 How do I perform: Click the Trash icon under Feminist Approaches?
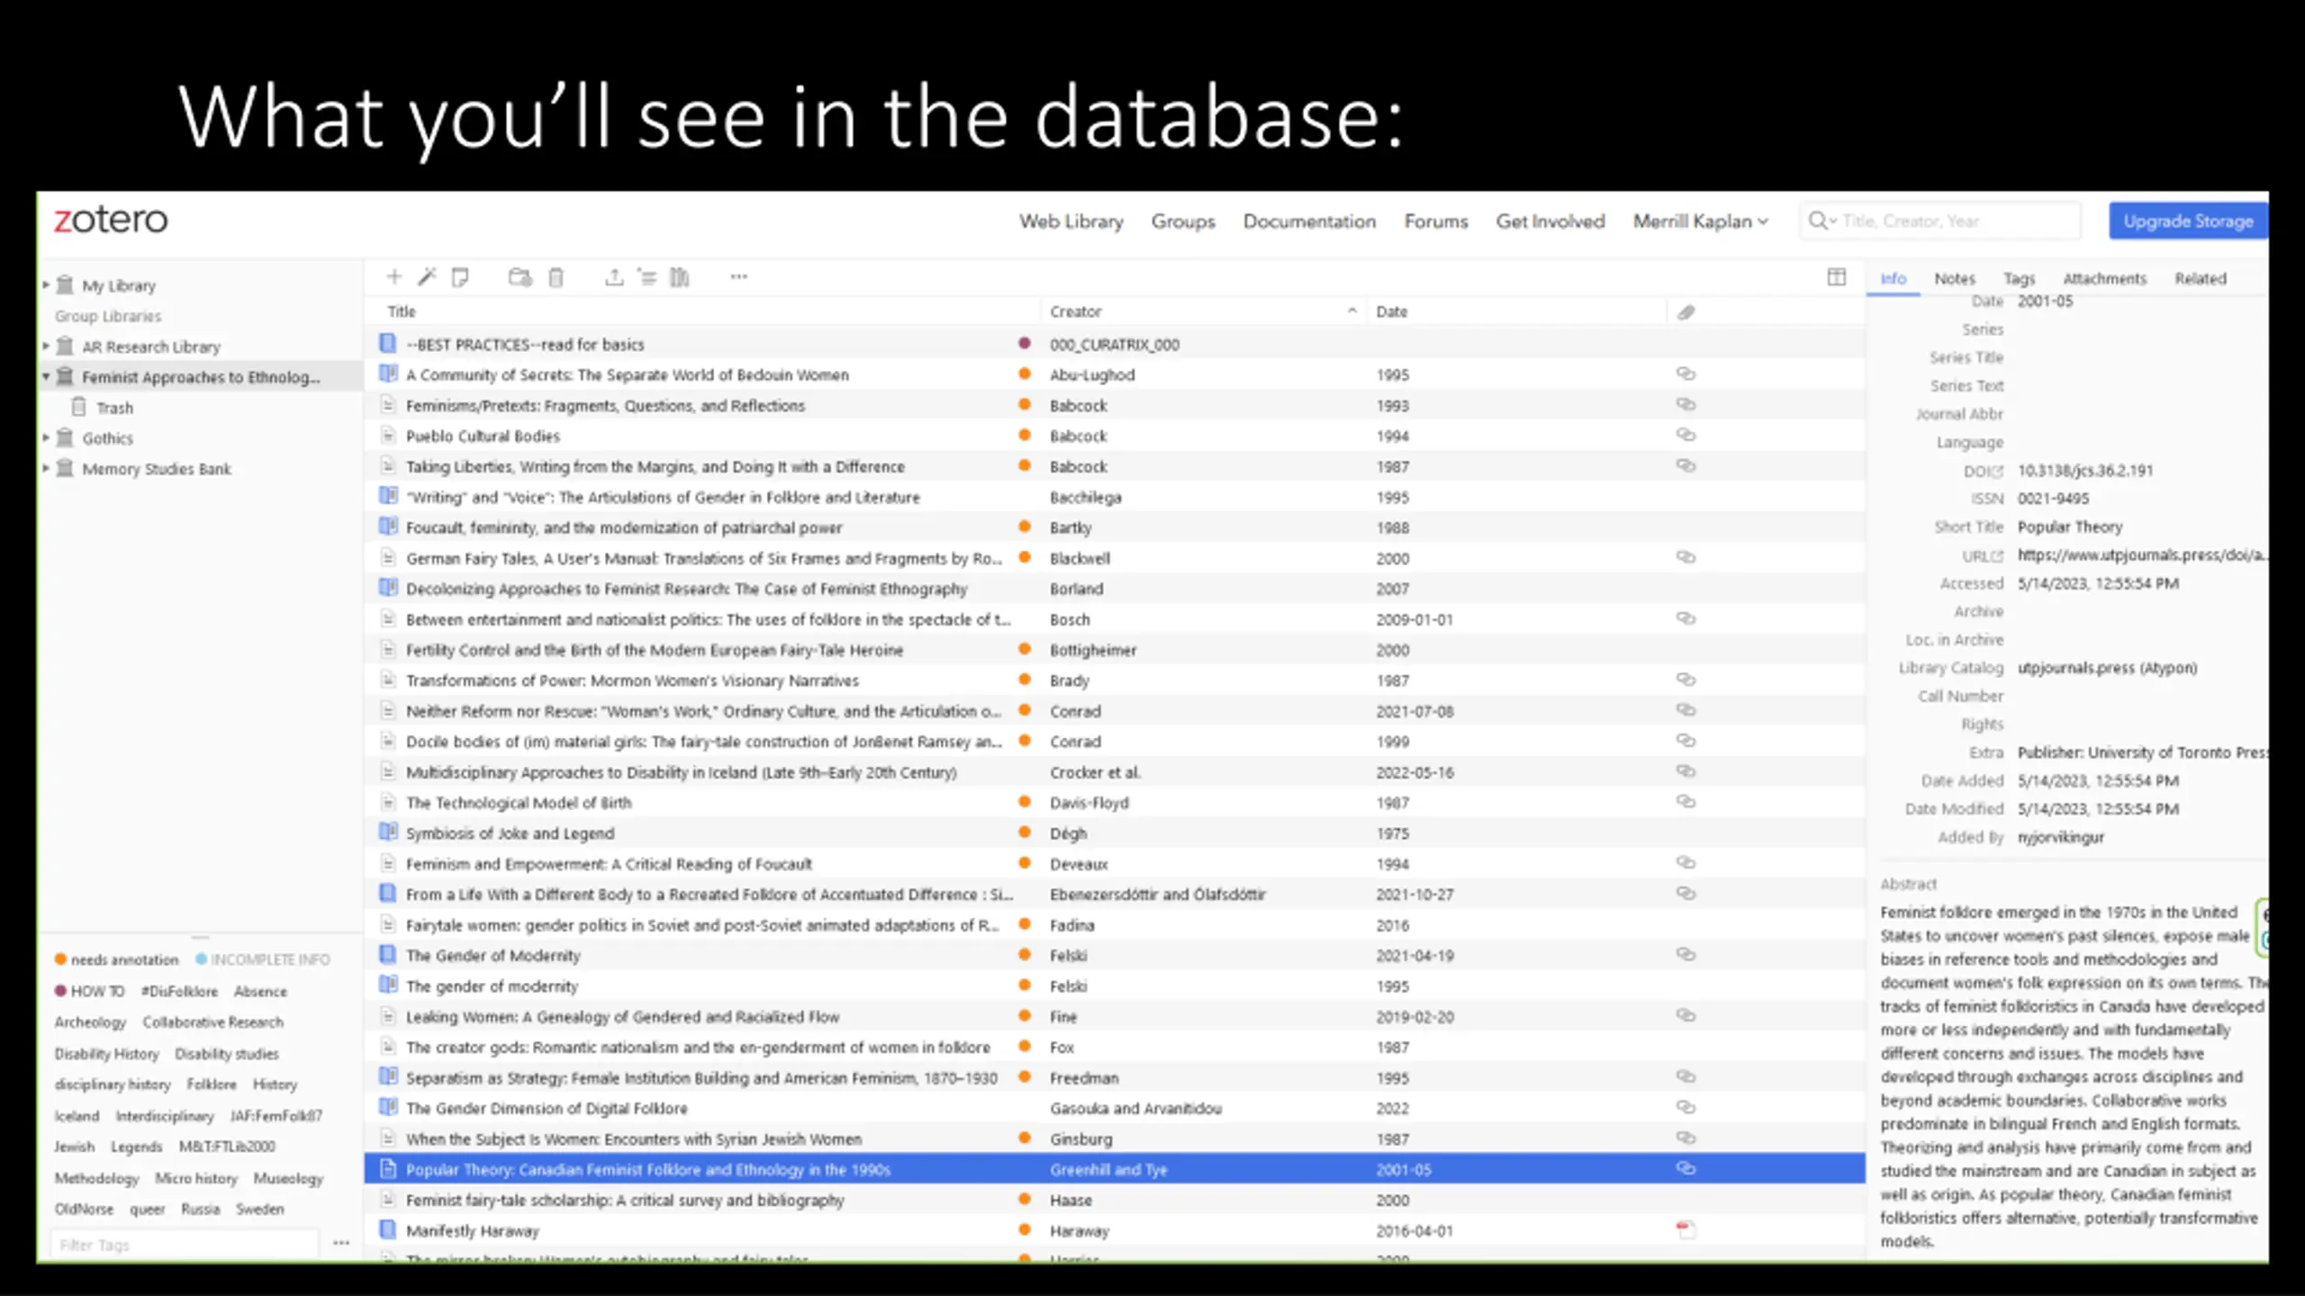coord(79,407)
